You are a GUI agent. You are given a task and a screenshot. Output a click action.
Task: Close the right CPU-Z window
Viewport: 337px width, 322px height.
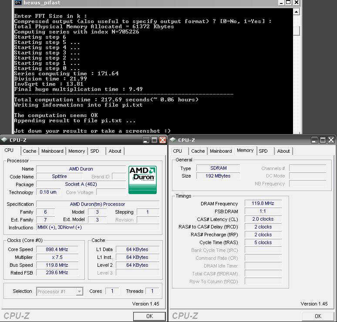coord(331,140)
